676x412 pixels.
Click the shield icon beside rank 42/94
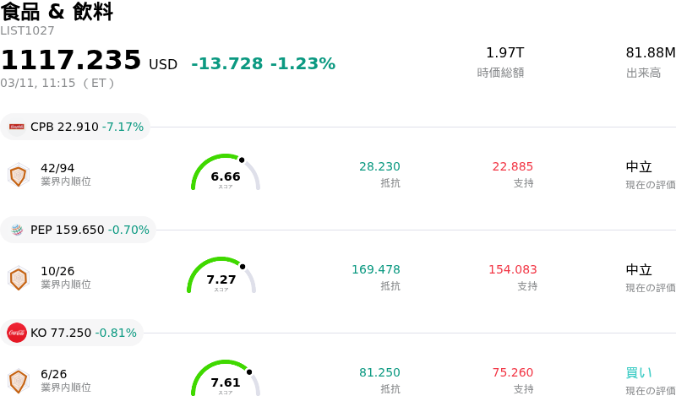pos(18,175)
